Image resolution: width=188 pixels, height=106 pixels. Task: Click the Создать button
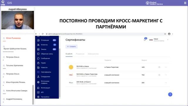71,47
